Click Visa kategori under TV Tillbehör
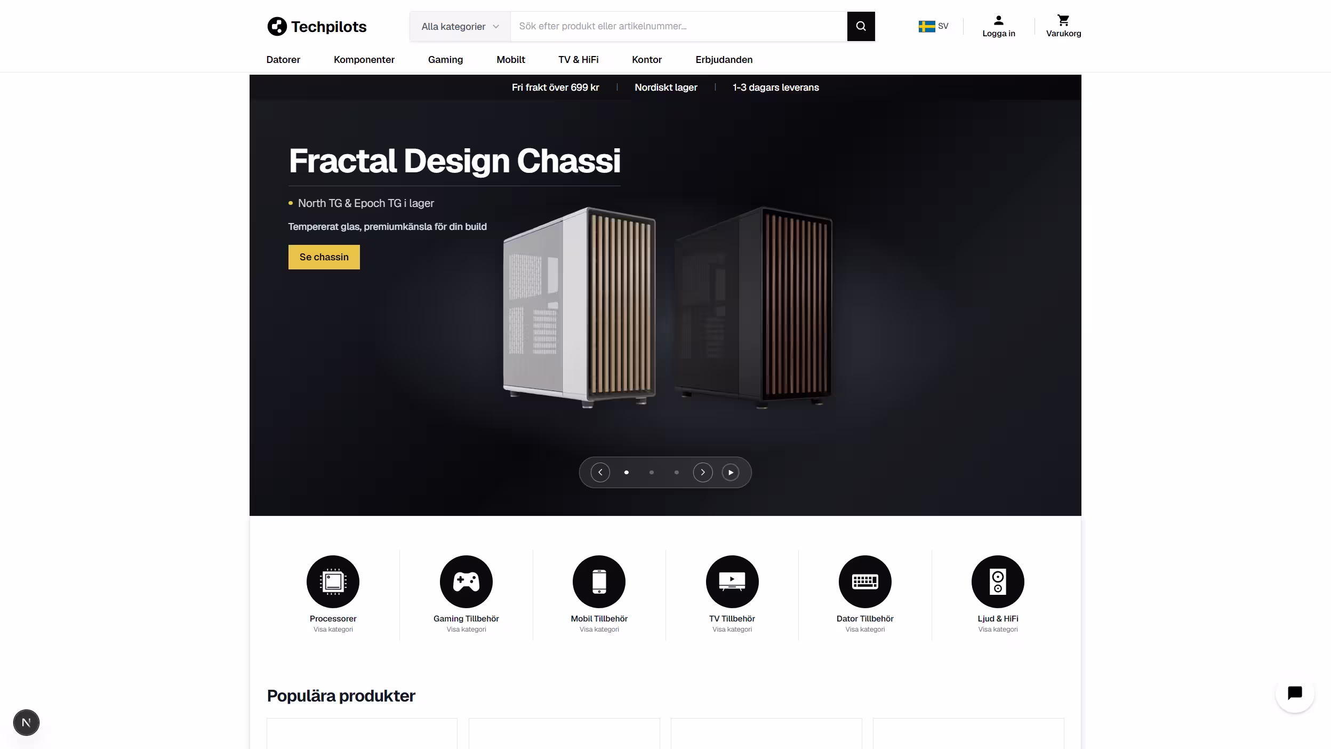 [x=732, y=630]
